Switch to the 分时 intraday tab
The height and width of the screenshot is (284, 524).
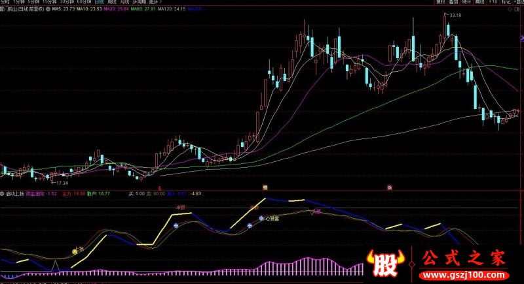click(5, 2)
